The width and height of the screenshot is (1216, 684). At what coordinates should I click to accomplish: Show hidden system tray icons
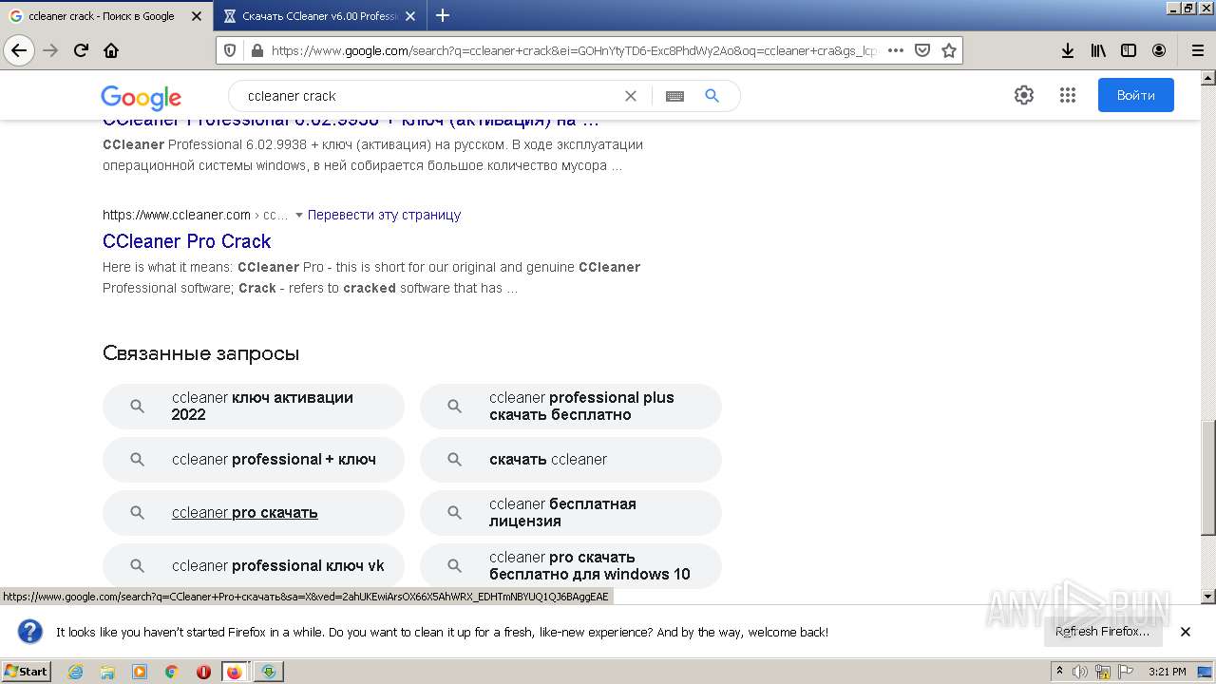click(x=1059, y=671)
